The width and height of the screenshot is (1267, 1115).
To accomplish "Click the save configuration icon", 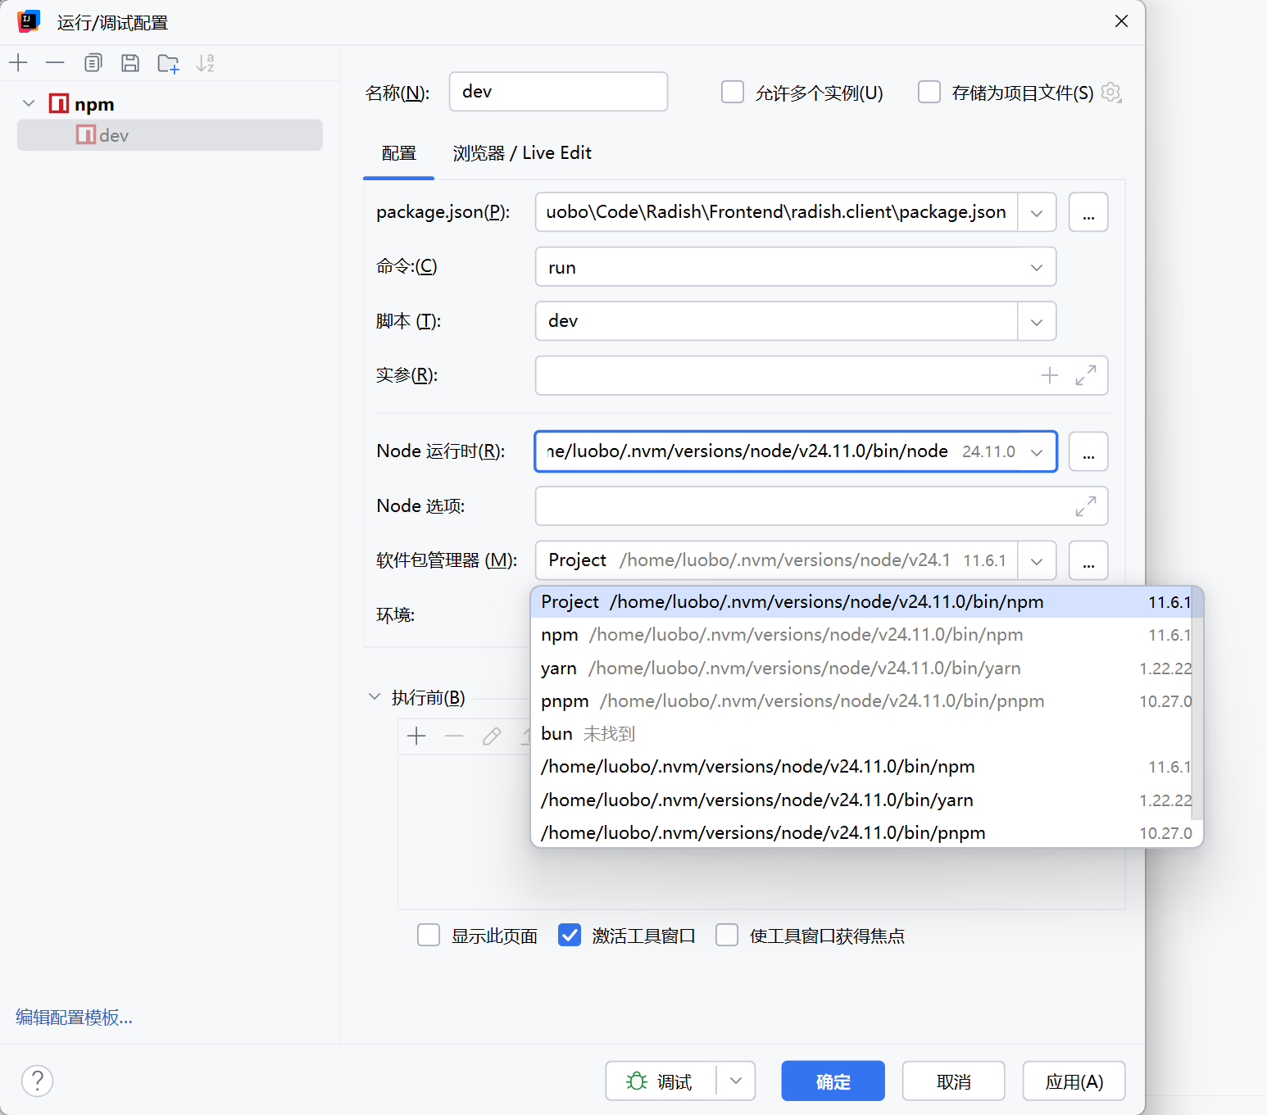I will [129, 63].
